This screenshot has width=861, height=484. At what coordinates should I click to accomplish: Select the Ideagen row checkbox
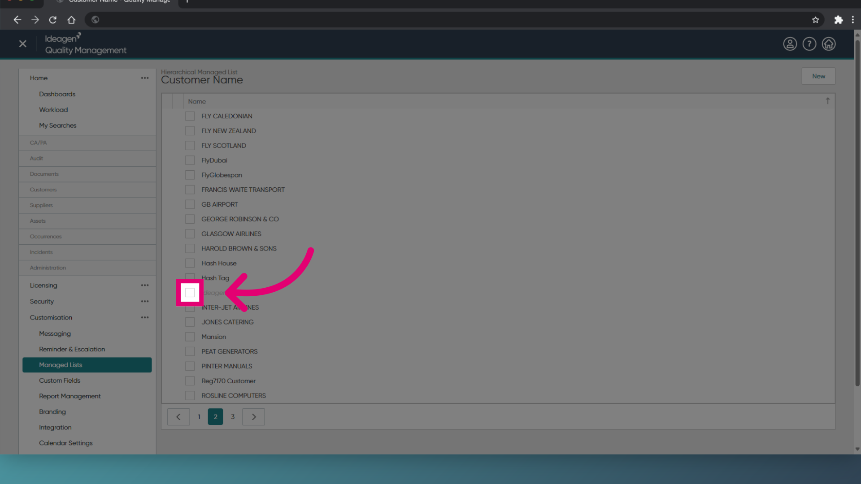tap(190, 293)
